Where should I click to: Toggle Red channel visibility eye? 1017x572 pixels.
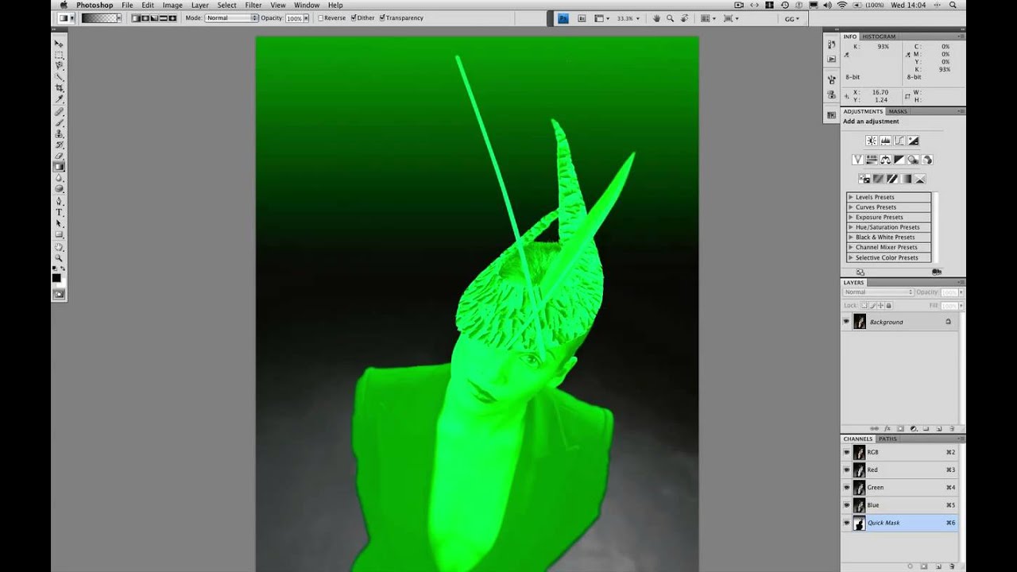(846, 470)
